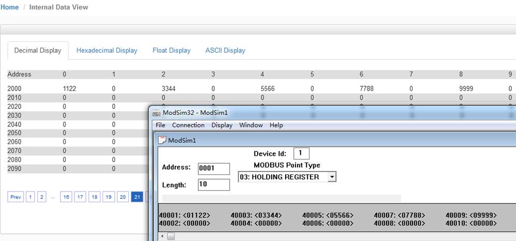Go to page 20 in pagination
Image resolution: width=516 pixels, height=241 pixels.
[123, 197]
